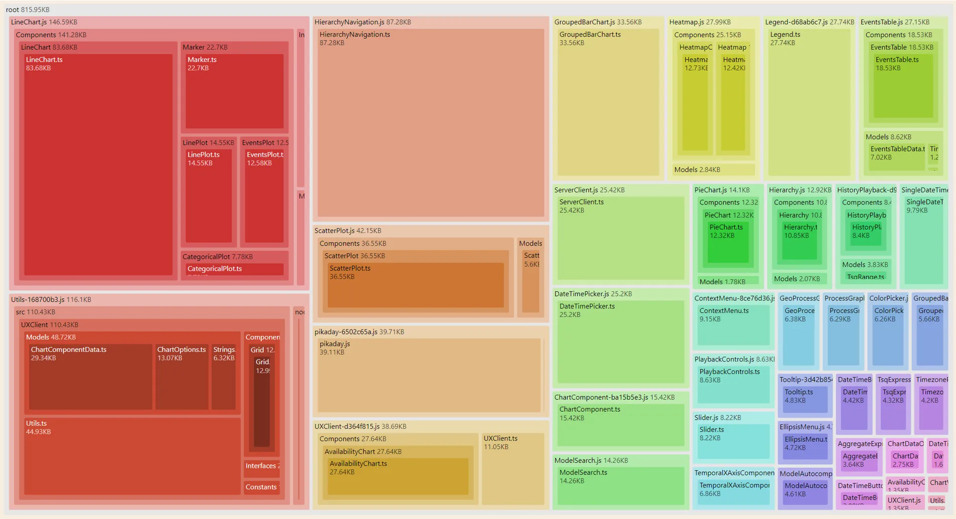Open the PieChart.ts rectangle
Viewport: 956px width, 519px height.
pyautogui.click(x=727, y=243)
